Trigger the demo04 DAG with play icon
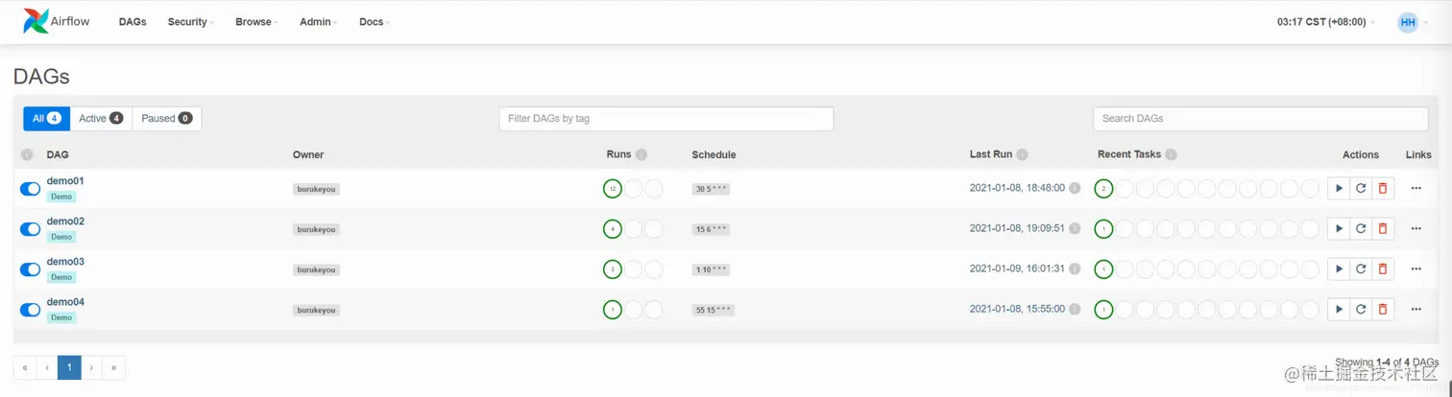Viewport: 1452px width, 397px height. tap(1339, 309)
